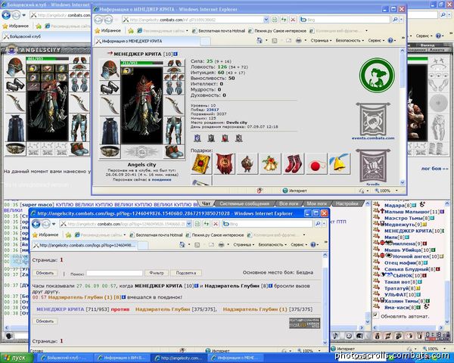
Task: Switch to the Чат tab
Action: (x=206, y=203)
